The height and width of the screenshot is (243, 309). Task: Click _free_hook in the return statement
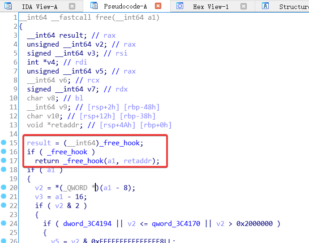(x=82, y=161)
